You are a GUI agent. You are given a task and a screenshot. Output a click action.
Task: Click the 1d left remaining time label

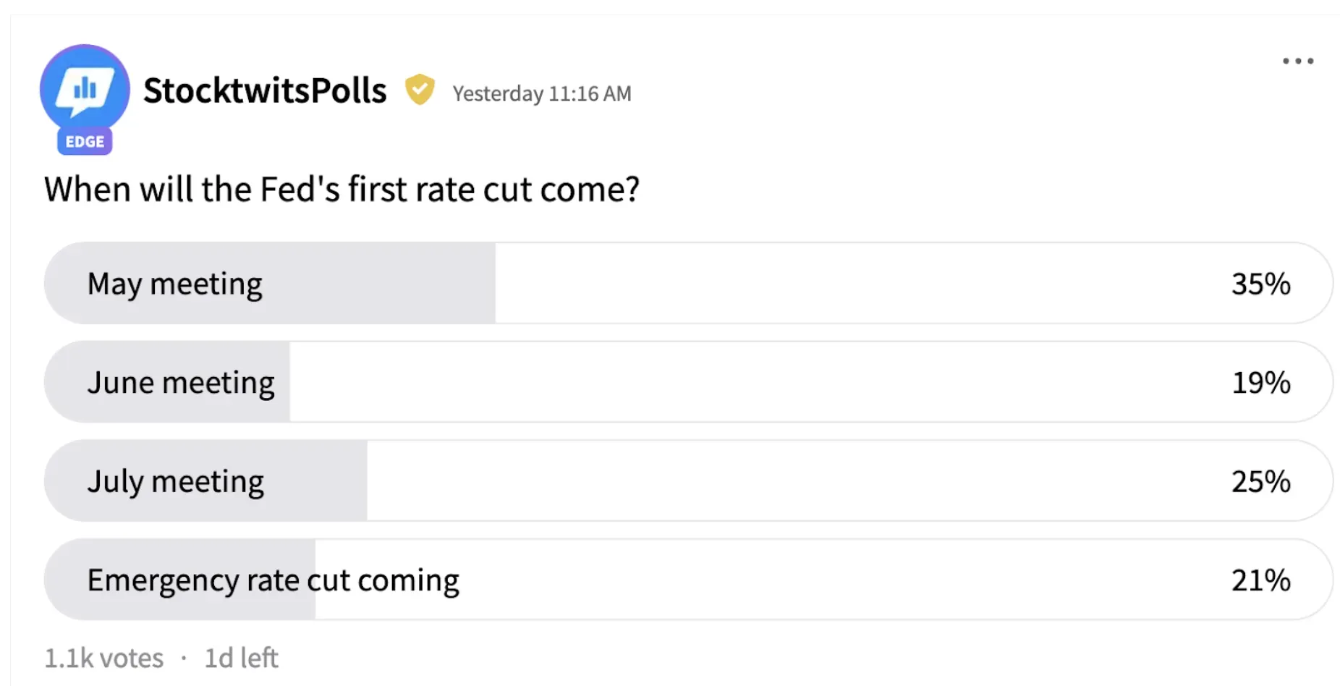click(x=241, y=659)
